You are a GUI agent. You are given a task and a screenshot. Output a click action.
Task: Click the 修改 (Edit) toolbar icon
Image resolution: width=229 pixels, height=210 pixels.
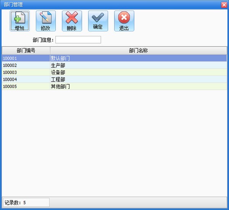45,21
